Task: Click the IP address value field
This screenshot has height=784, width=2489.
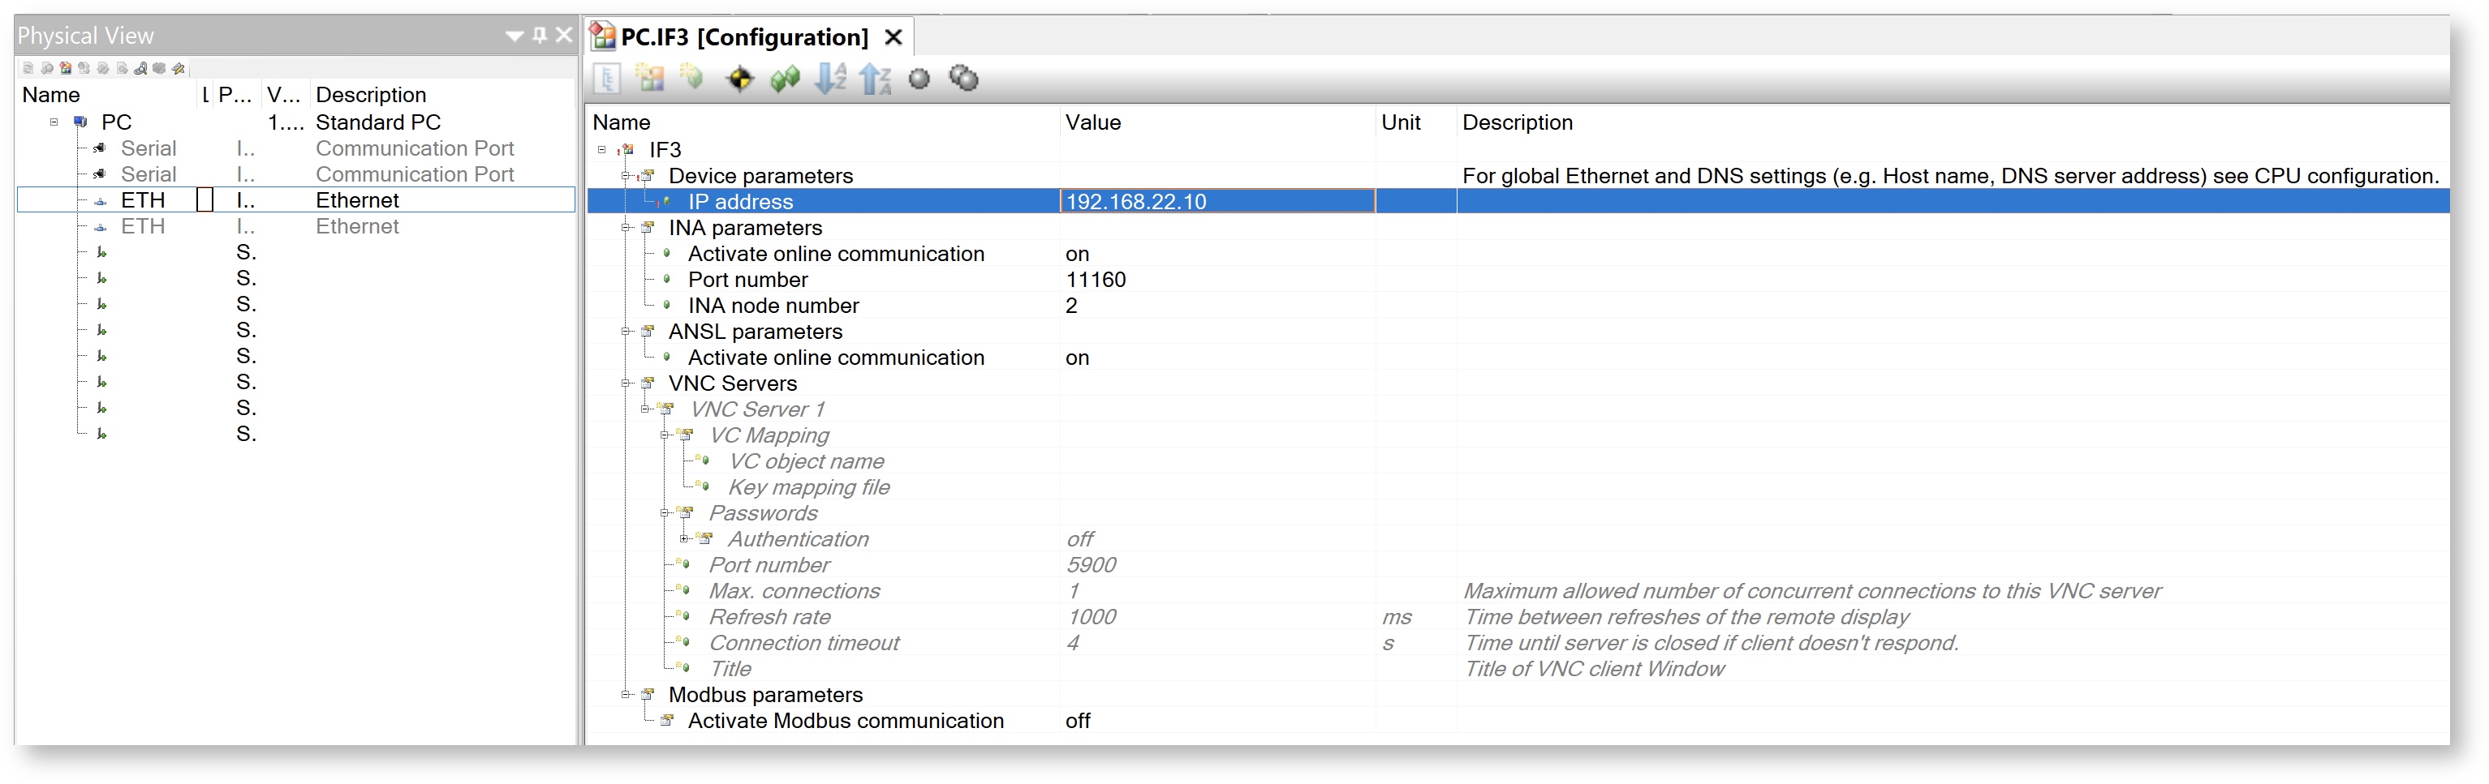Action: pyautogui.click(x=1217, y=202)
